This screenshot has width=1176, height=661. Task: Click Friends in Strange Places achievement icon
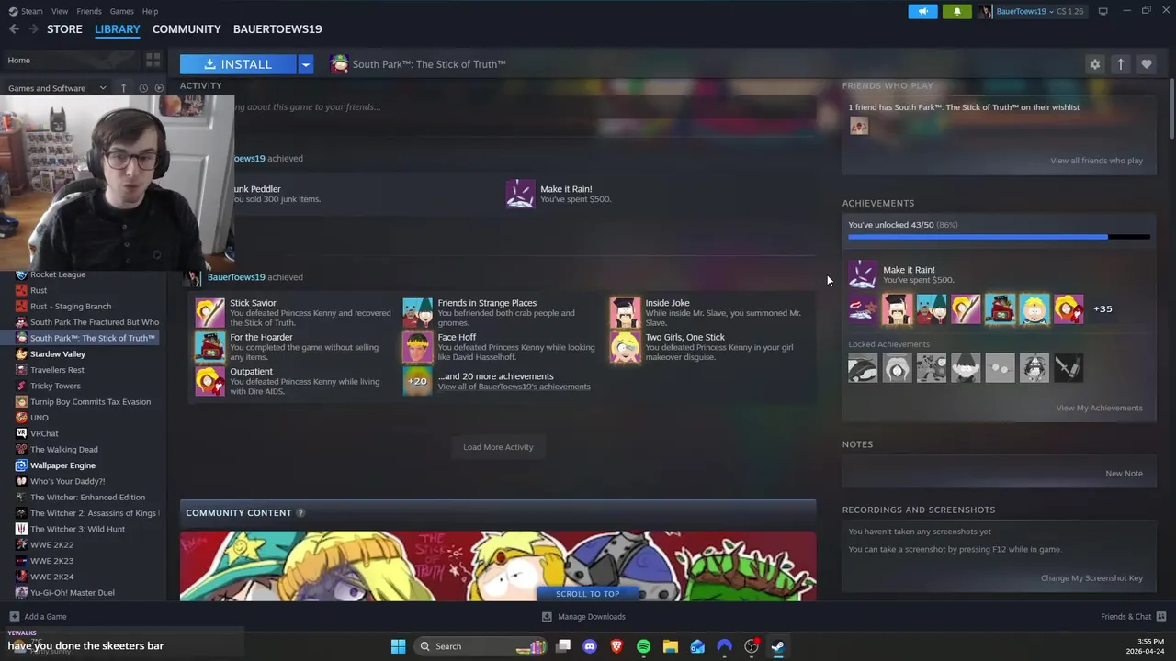[417, 313]
